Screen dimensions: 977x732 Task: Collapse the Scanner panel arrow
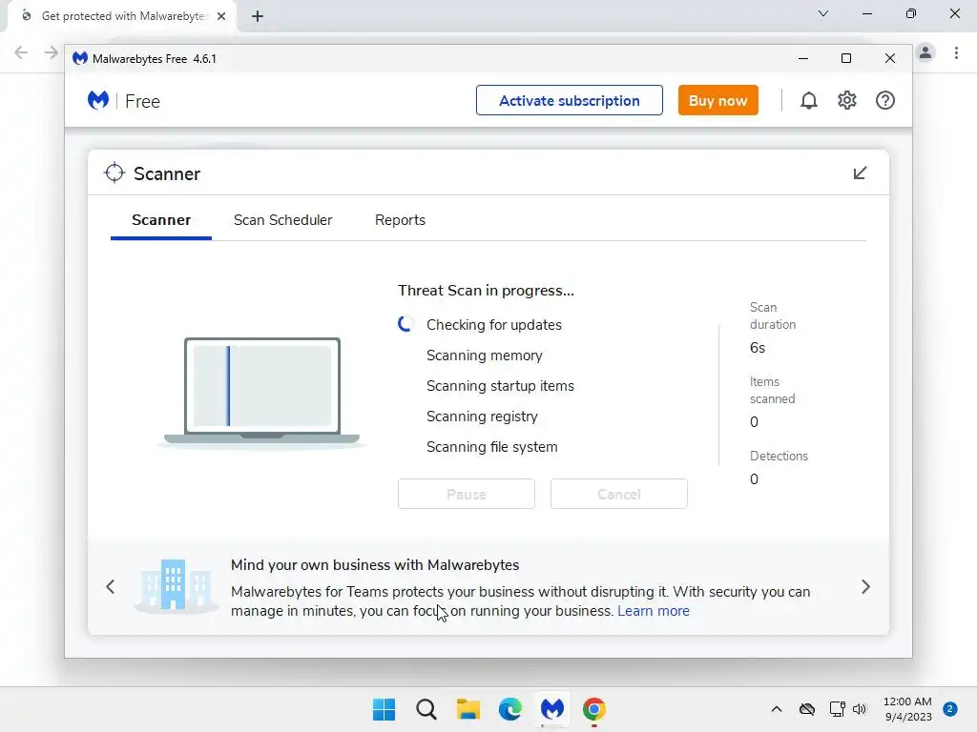coord(860,173)
